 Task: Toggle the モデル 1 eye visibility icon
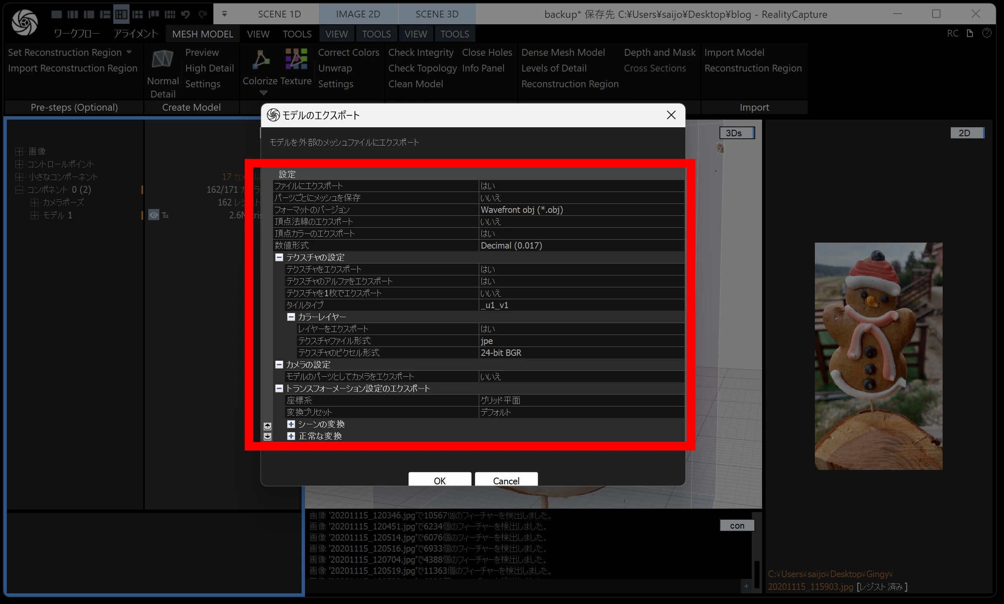[153, 215]
